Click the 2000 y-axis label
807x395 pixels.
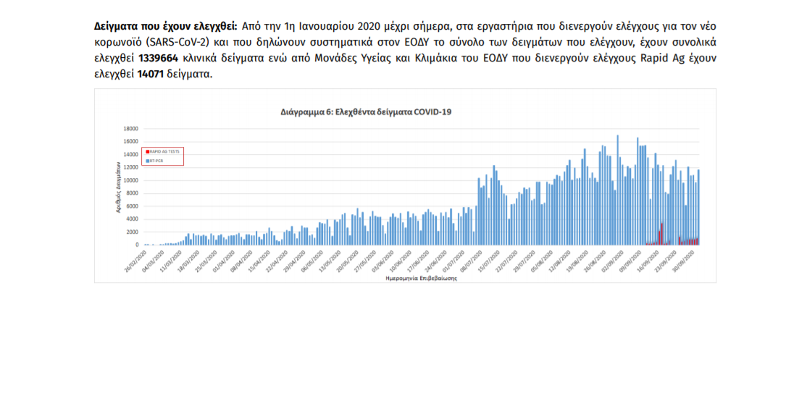point(132,232)
